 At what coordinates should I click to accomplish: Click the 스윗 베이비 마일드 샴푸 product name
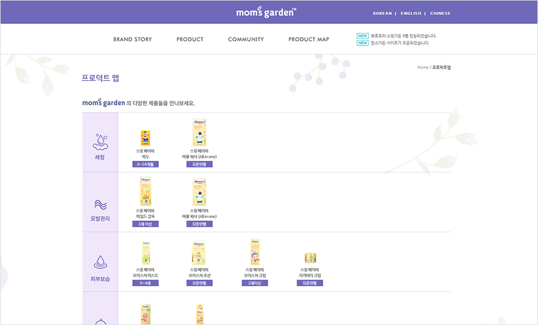(x=145, y=213)
